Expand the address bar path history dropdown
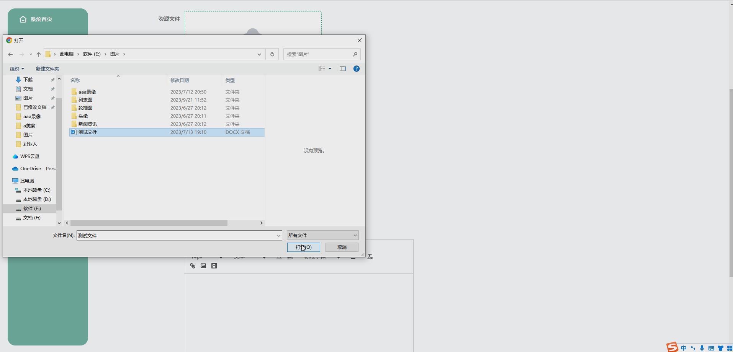Image resolution: width=733 pixels, height=352 pixels. [x=259, y=54]
